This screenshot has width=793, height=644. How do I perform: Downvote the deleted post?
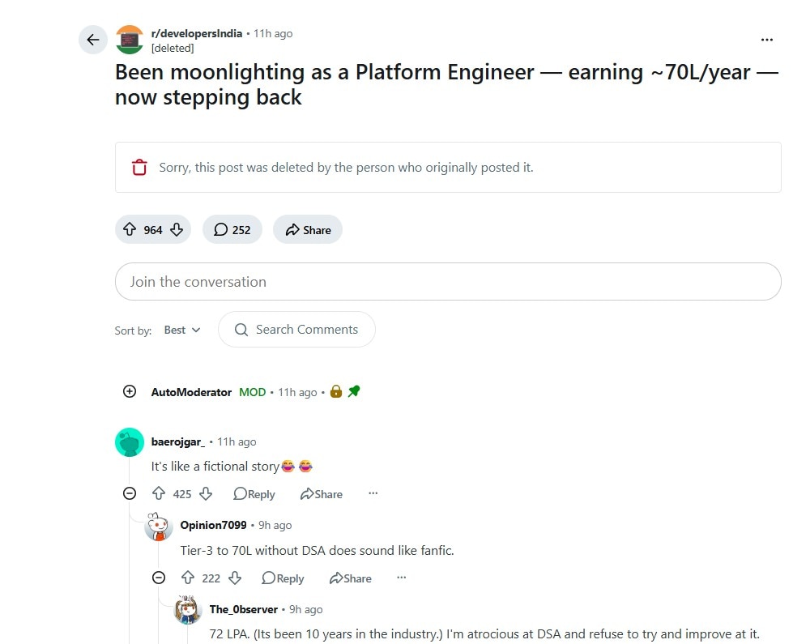coord(177,230)
